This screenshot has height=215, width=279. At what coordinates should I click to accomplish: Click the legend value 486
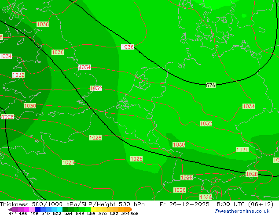pyautogui.click(x=23, y=213)
